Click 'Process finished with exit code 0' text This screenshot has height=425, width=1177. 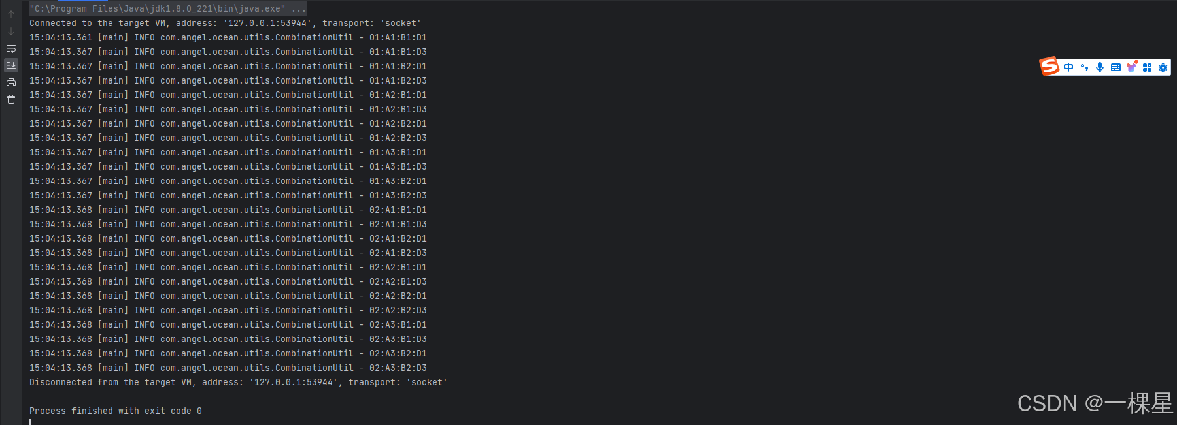pyautogui.click(x=116, y=411)
